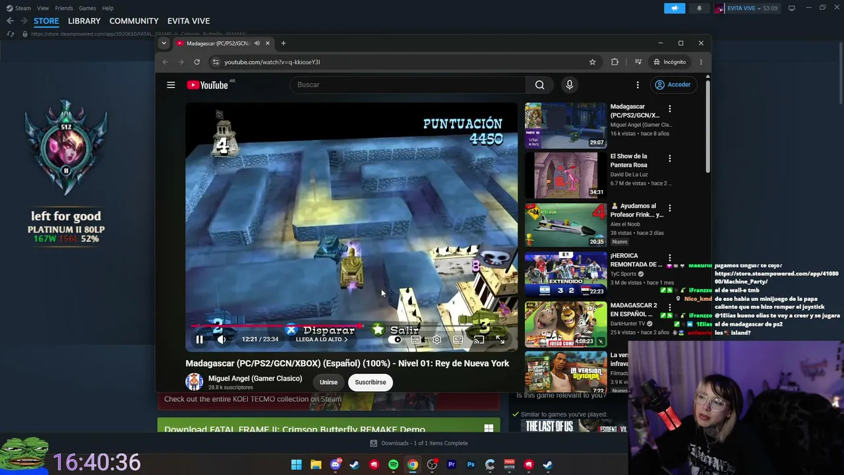Enter fullscreen in video player
Image resolution: width=844 pixels, height=475 pixels.
[500, 340]
